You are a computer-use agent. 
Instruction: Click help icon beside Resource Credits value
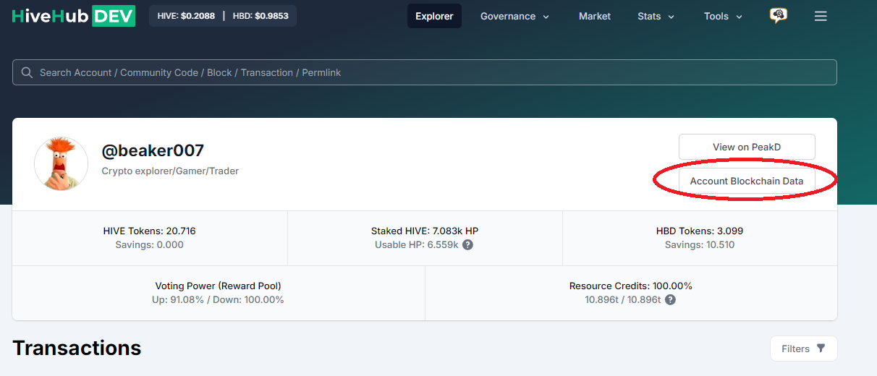tap(671, 300)
